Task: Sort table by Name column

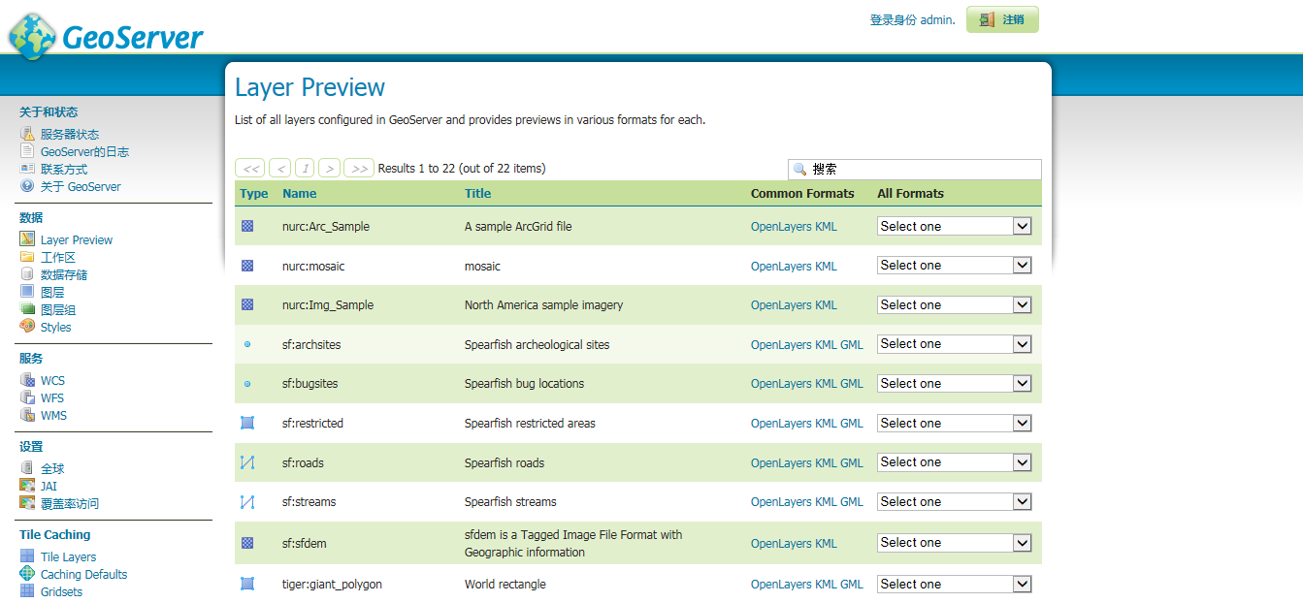Action: [300, 193]
